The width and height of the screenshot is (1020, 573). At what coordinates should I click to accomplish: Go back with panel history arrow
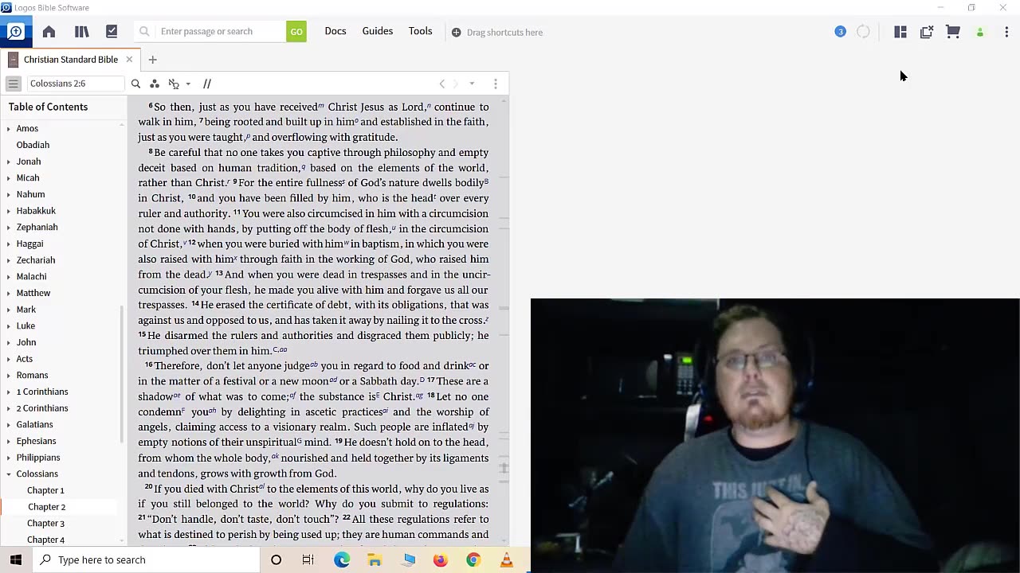[442, 84]
